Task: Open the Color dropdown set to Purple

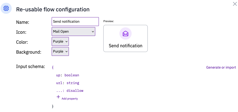Action: pos(60,41)
